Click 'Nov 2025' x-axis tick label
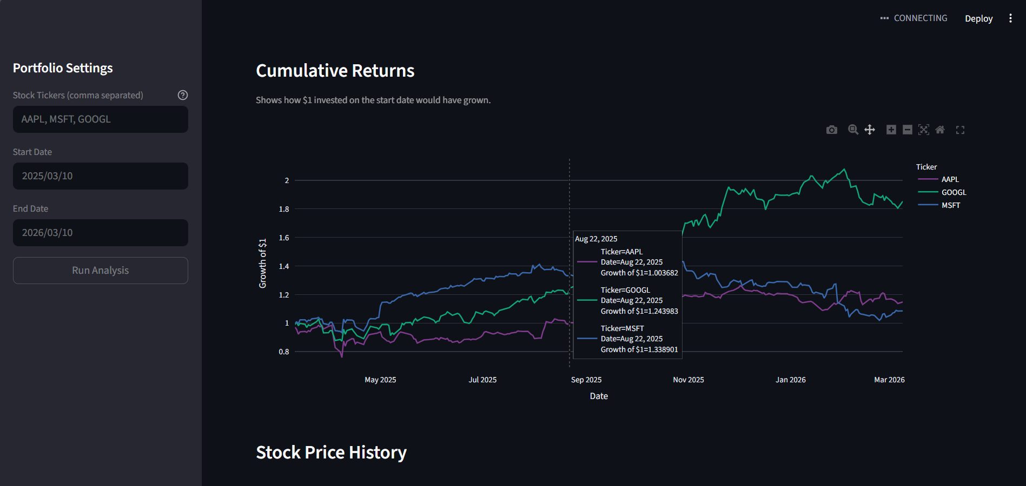The image size is (1026, 486). 689,380
